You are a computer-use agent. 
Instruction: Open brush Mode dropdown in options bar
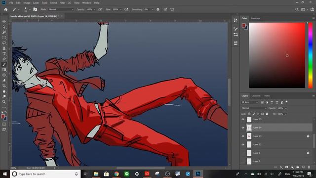61,9
